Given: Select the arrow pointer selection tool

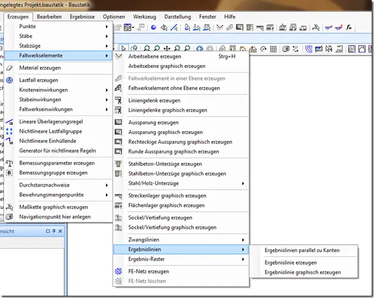Looking at the screenshot, I should (124, 49).
